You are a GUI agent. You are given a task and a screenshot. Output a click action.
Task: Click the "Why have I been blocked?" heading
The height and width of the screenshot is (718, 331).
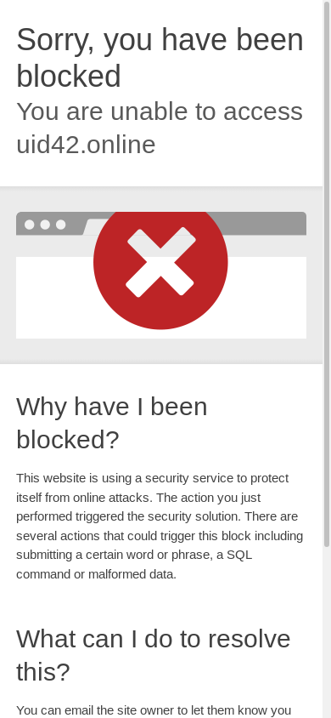click(x=112, y=423)
